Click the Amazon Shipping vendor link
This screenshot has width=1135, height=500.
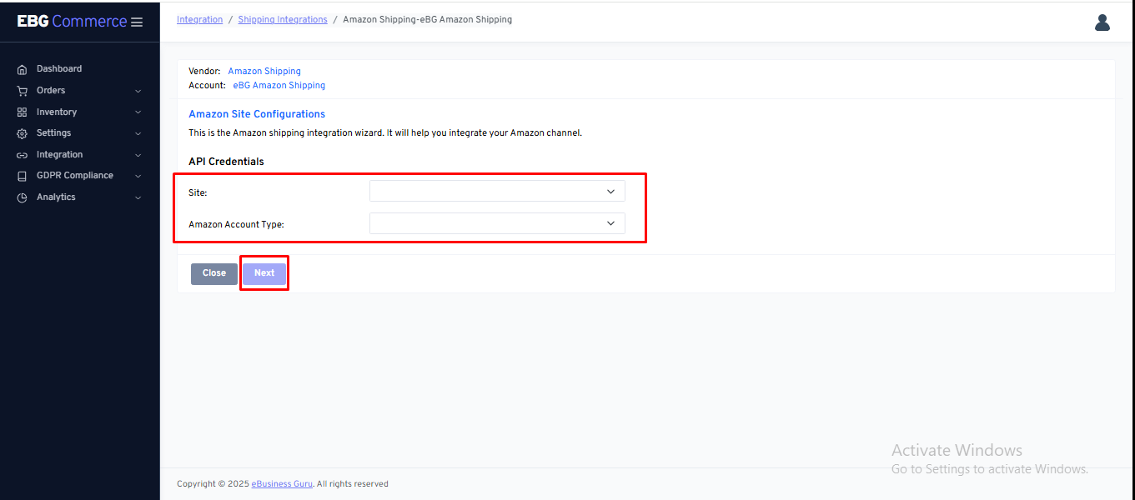264,72
